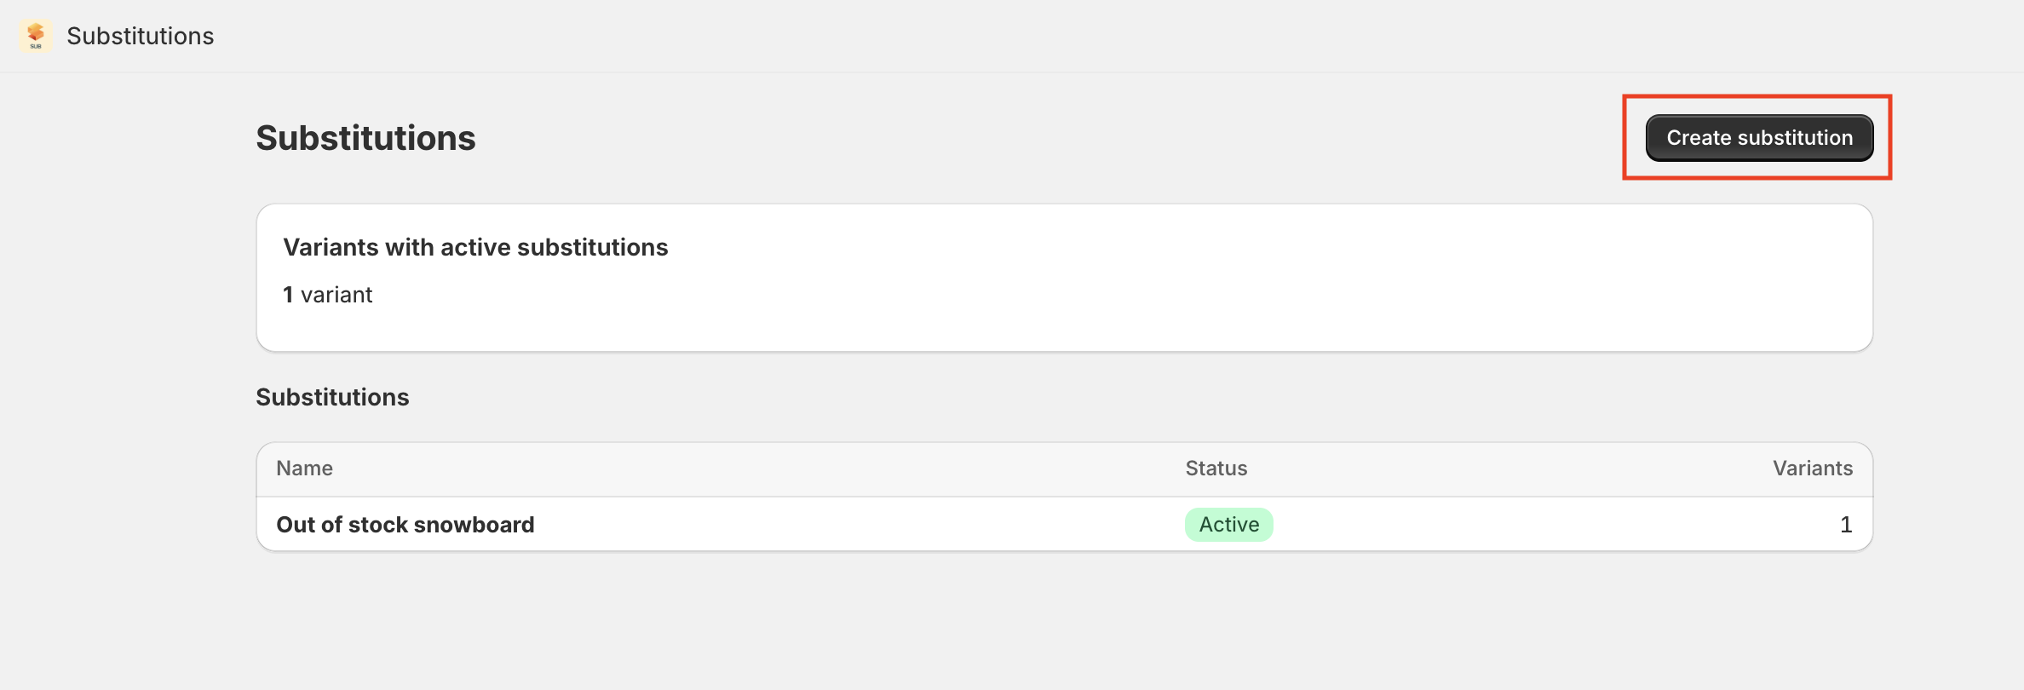Open the Out of stock snowboard substitution
Screen dimensions: 2024x690
coord(405,525)
